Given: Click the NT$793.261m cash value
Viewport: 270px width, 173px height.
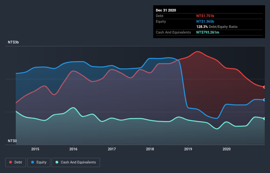Looking at the screenshot, I should (x=208, y=32).
